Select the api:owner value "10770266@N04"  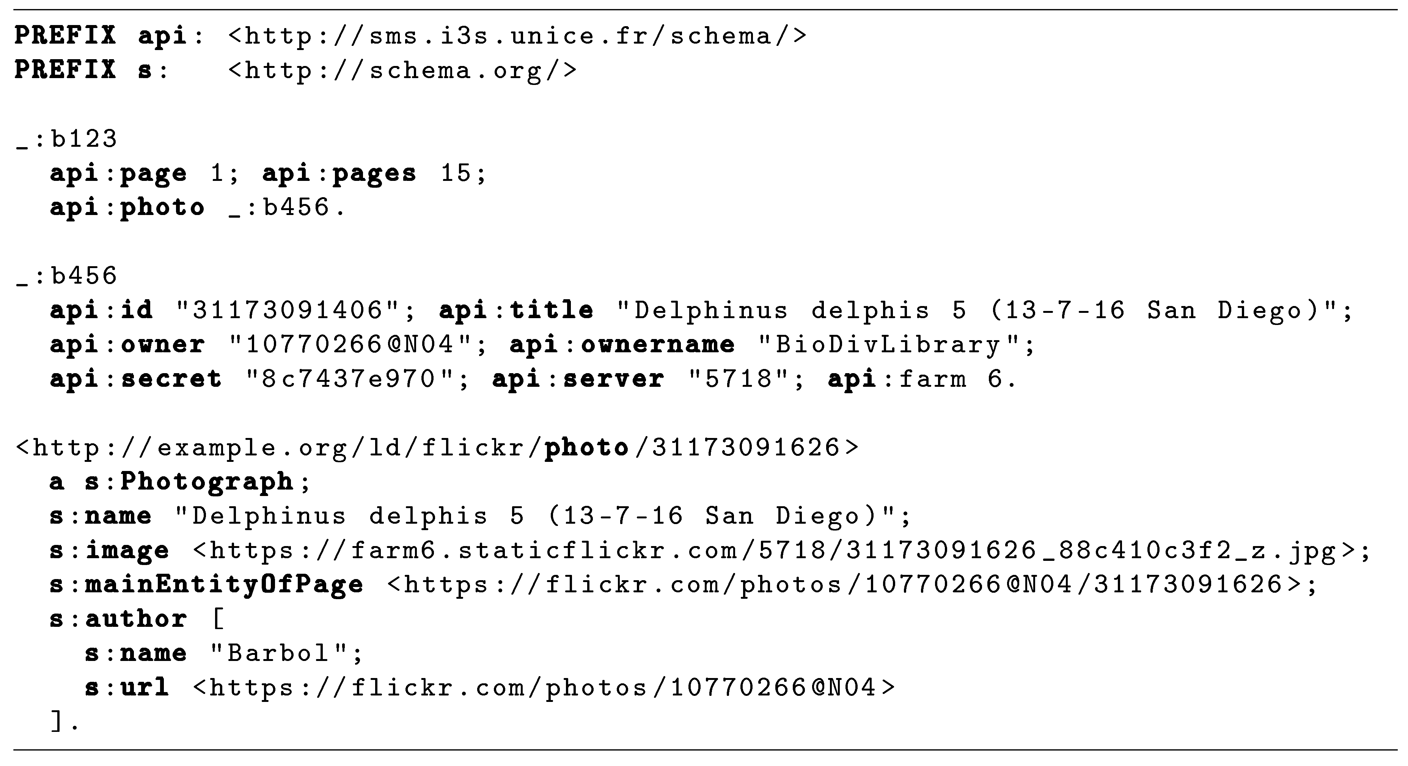point(350,345)
